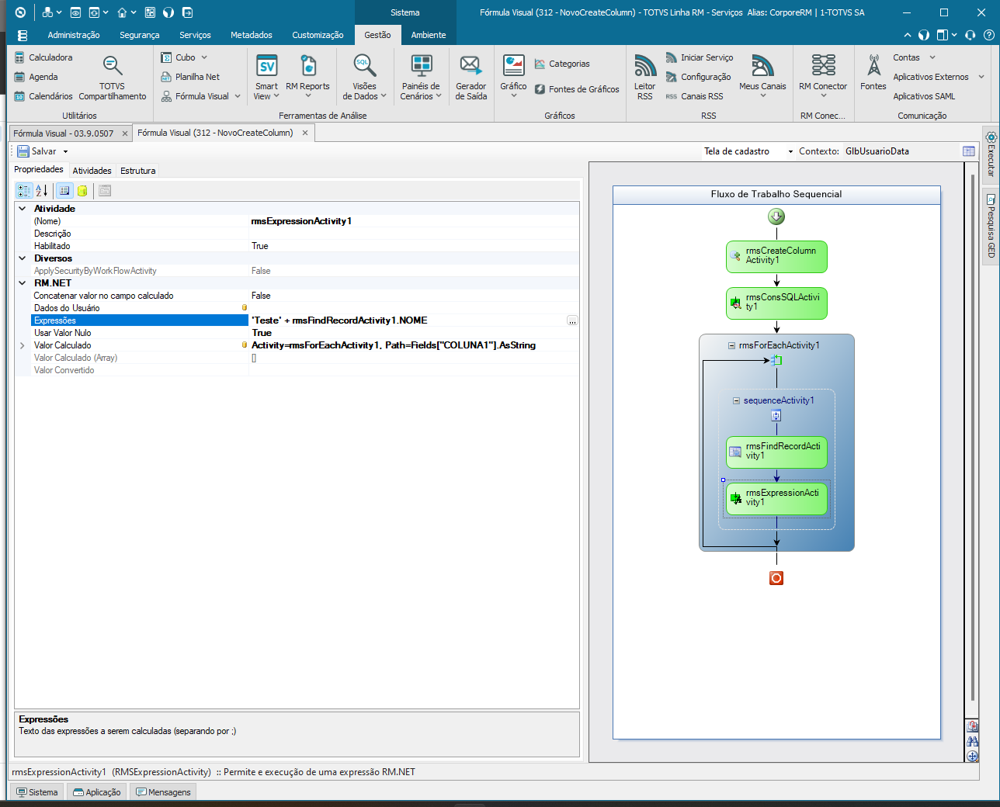This screenshot has width=1000, height=807.
Task: Open the Cubo dropdown
Action: coord(204,57)
